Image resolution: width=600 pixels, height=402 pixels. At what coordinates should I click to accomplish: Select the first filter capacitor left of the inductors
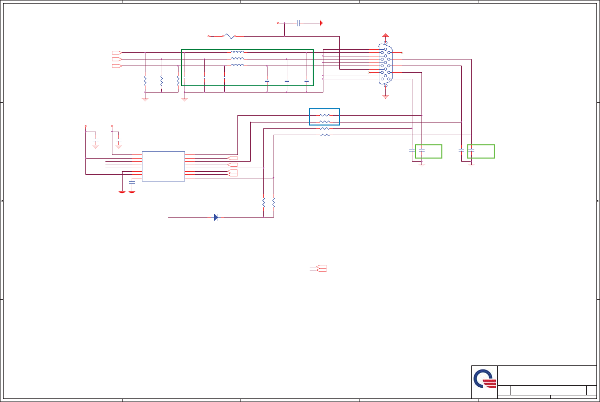point(185,77)
